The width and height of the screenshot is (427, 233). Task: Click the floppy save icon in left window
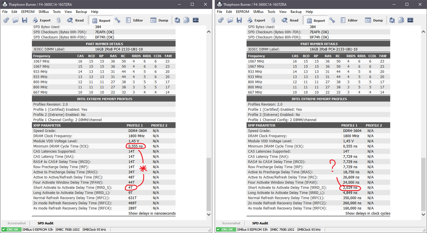(x=24, y=20)
